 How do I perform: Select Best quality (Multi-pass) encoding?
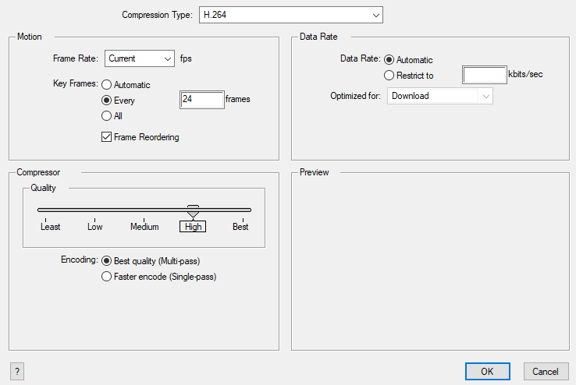pyautogui.click(x=107, y=261)
